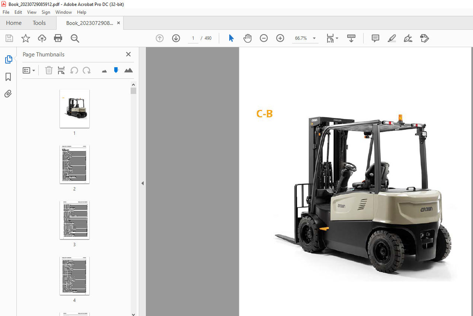The width and height of the screenshot is (473, 316).
Task: Go to previous page arrow
Action: pyautogui.click(x=160, y=38)
